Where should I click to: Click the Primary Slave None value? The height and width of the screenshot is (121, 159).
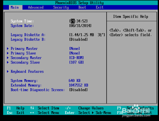click(75, 53)
